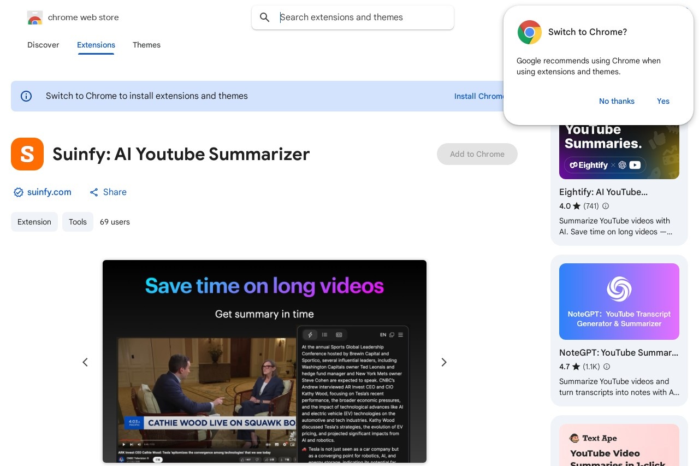Select the Tools category chip
Screen dimensions: 699x466
(78, 222)
